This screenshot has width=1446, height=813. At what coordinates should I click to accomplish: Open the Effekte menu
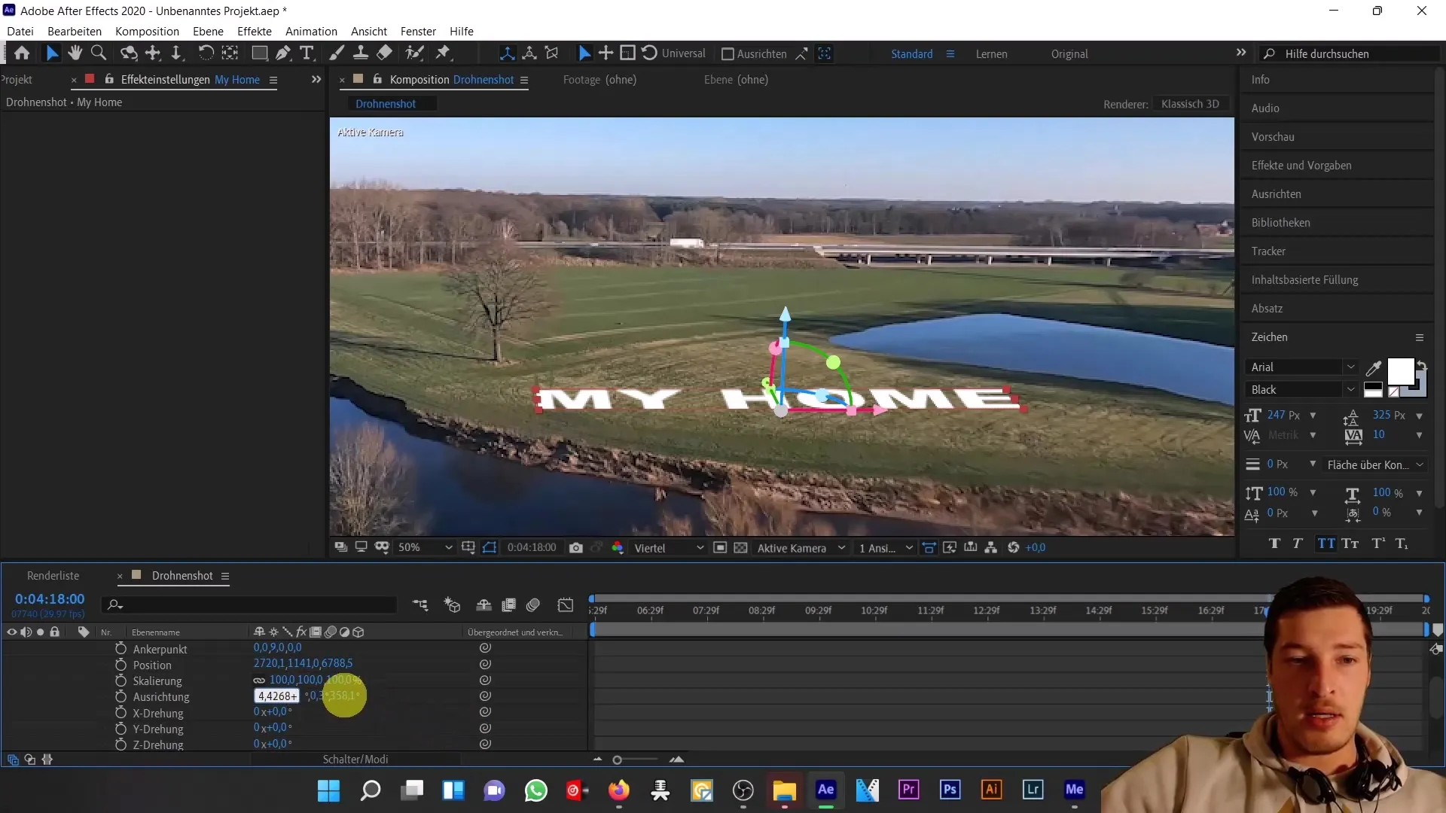(x=255, y=32)
